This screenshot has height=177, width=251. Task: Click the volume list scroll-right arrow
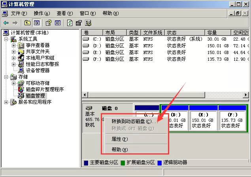tap(246, 95)
